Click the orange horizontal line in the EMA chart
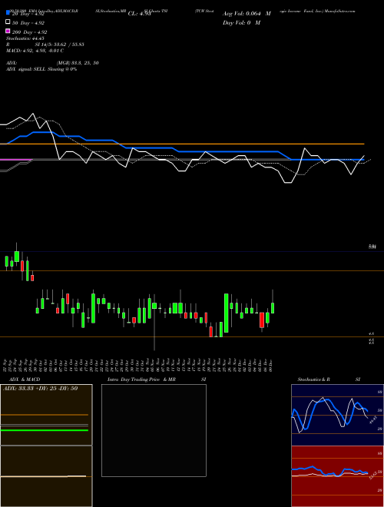This screenshot has width=384, height=507. click(x=182, y=144)
